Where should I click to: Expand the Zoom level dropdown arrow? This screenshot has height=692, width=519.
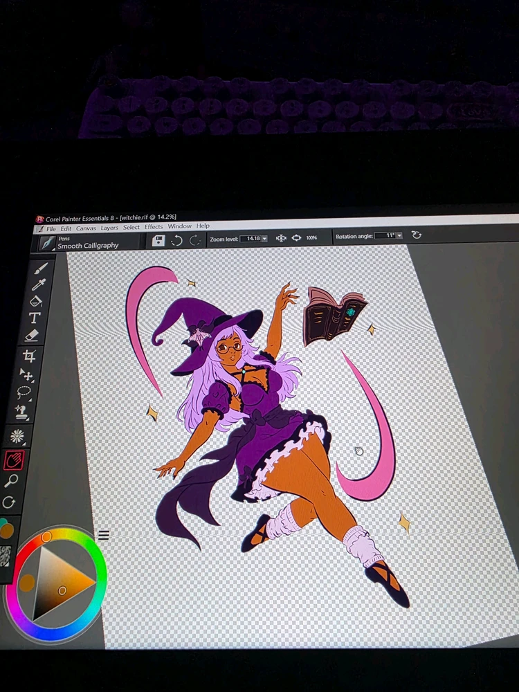[x=265, y=239]
